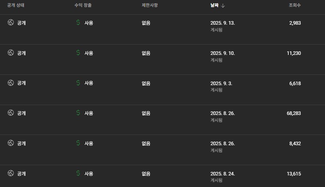
Task: Click the date 2025. 9. 13. entry
Action: click(223, 23)
